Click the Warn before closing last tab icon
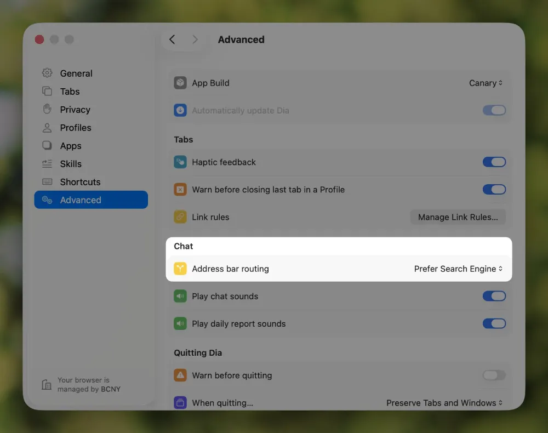The height and width of the screenshot is (433, 548). (x=180, y=190)
